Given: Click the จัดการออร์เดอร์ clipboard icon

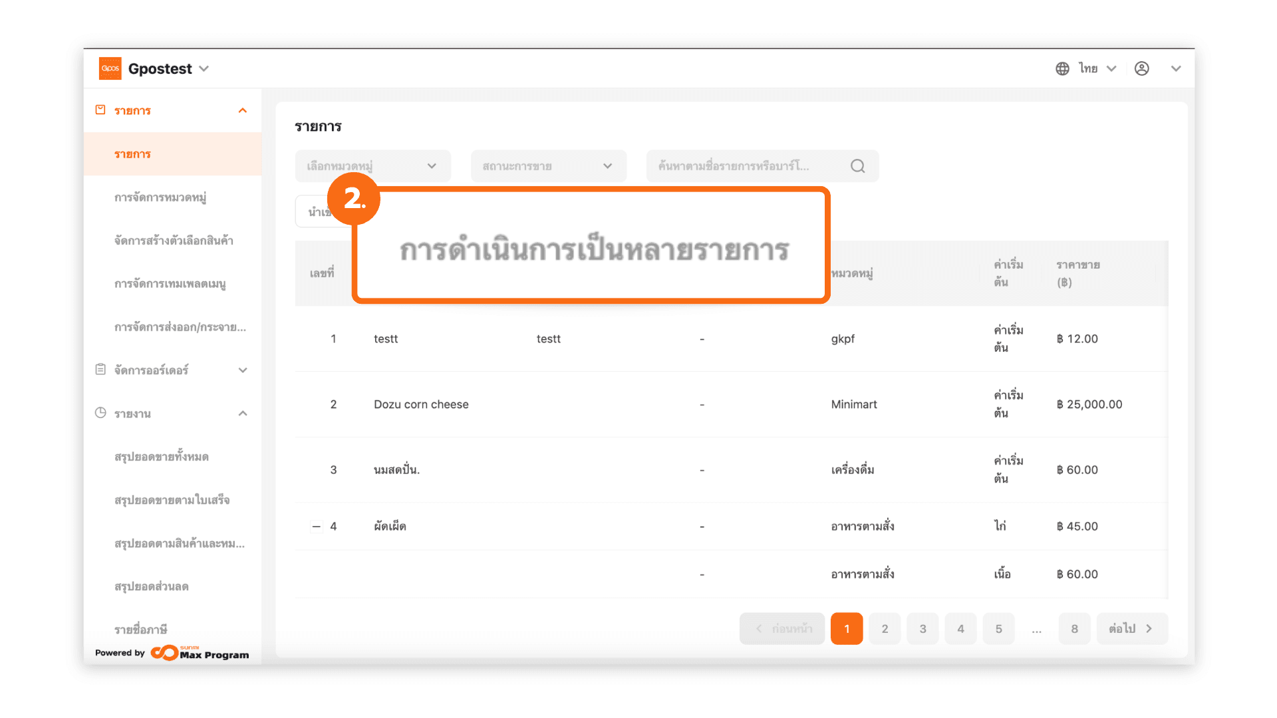Looking at the screenshot, I should pyautogui.click(x=100, y=370).
